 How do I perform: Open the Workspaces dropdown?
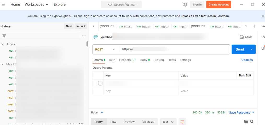[x=36, y=4]
